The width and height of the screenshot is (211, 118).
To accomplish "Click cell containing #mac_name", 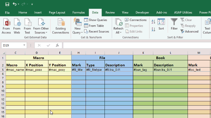I will tap(15, 70).
